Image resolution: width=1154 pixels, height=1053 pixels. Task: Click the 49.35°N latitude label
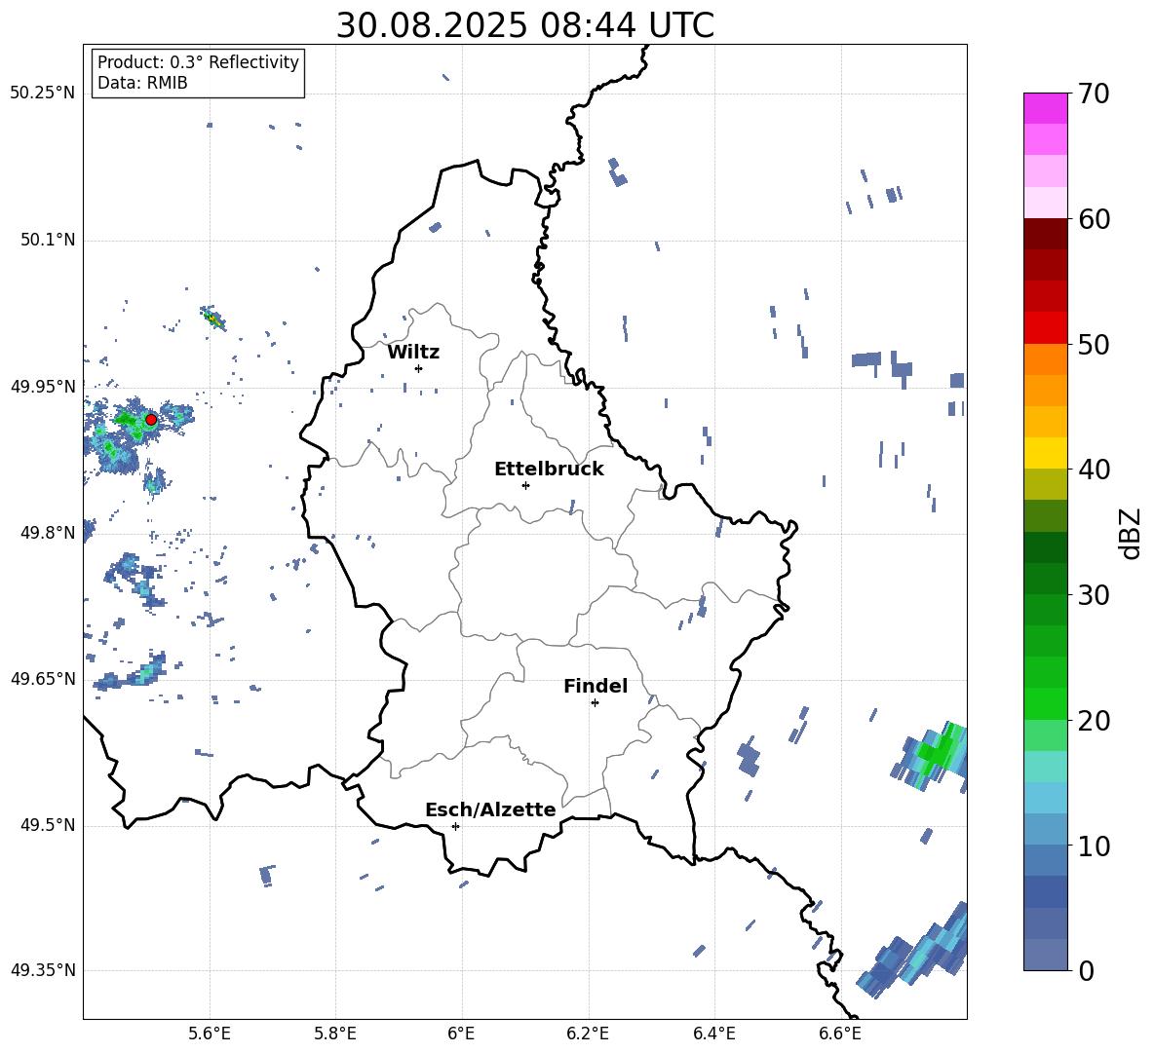[x=43, y=970]
